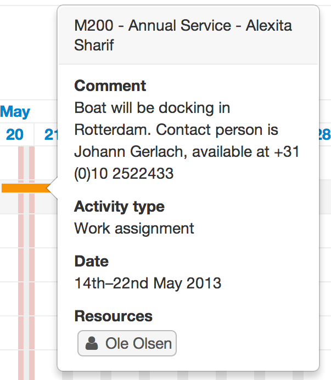This screenshot has width=331, height=380.
Task: Click the person icon beside Ole Olsen
Action: [92, 343]
